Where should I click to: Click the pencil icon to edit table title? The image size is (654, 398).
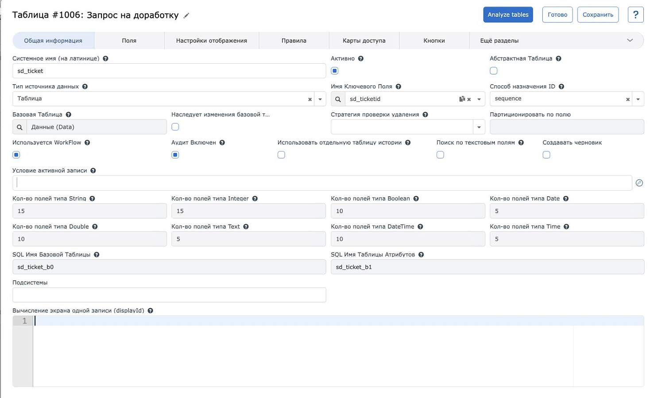[186, 15]
